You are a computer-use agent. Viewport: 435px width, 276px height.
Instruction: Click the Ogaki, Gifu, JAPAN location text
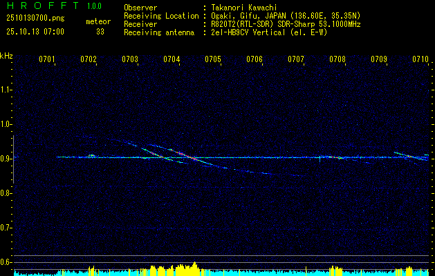[x=286, y=16]
